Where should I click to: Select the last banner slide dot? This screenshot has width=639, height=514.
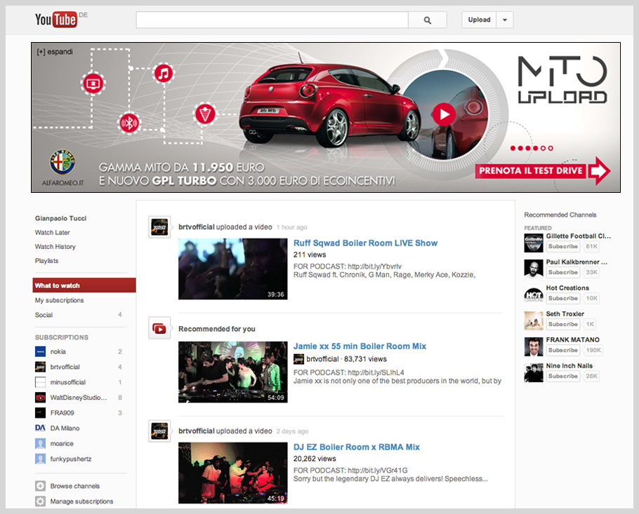[x=551, y=148]
